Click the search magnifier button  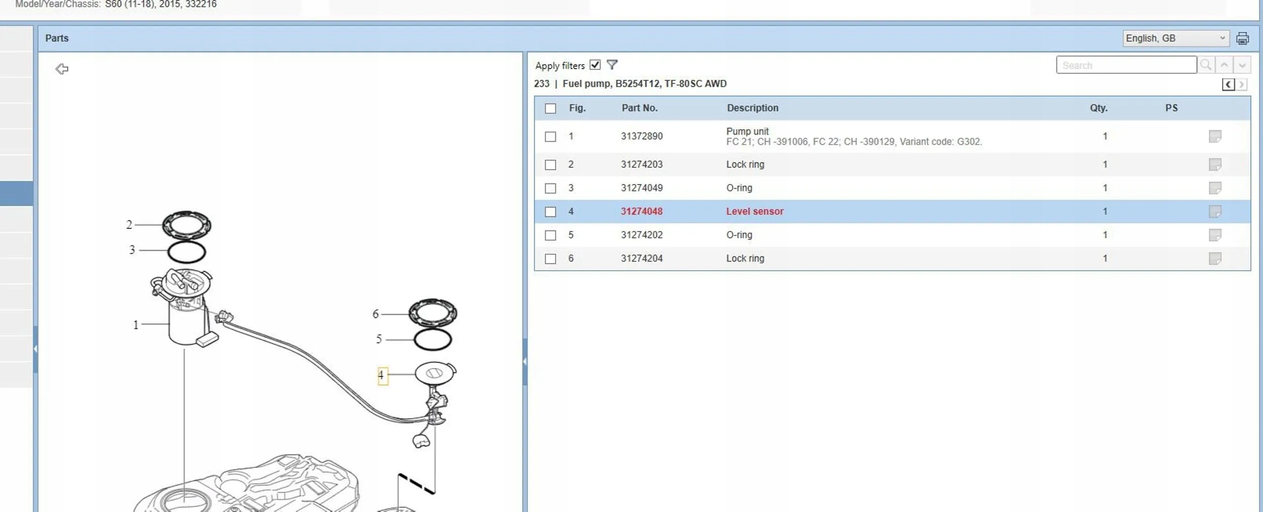point(1205,65)
